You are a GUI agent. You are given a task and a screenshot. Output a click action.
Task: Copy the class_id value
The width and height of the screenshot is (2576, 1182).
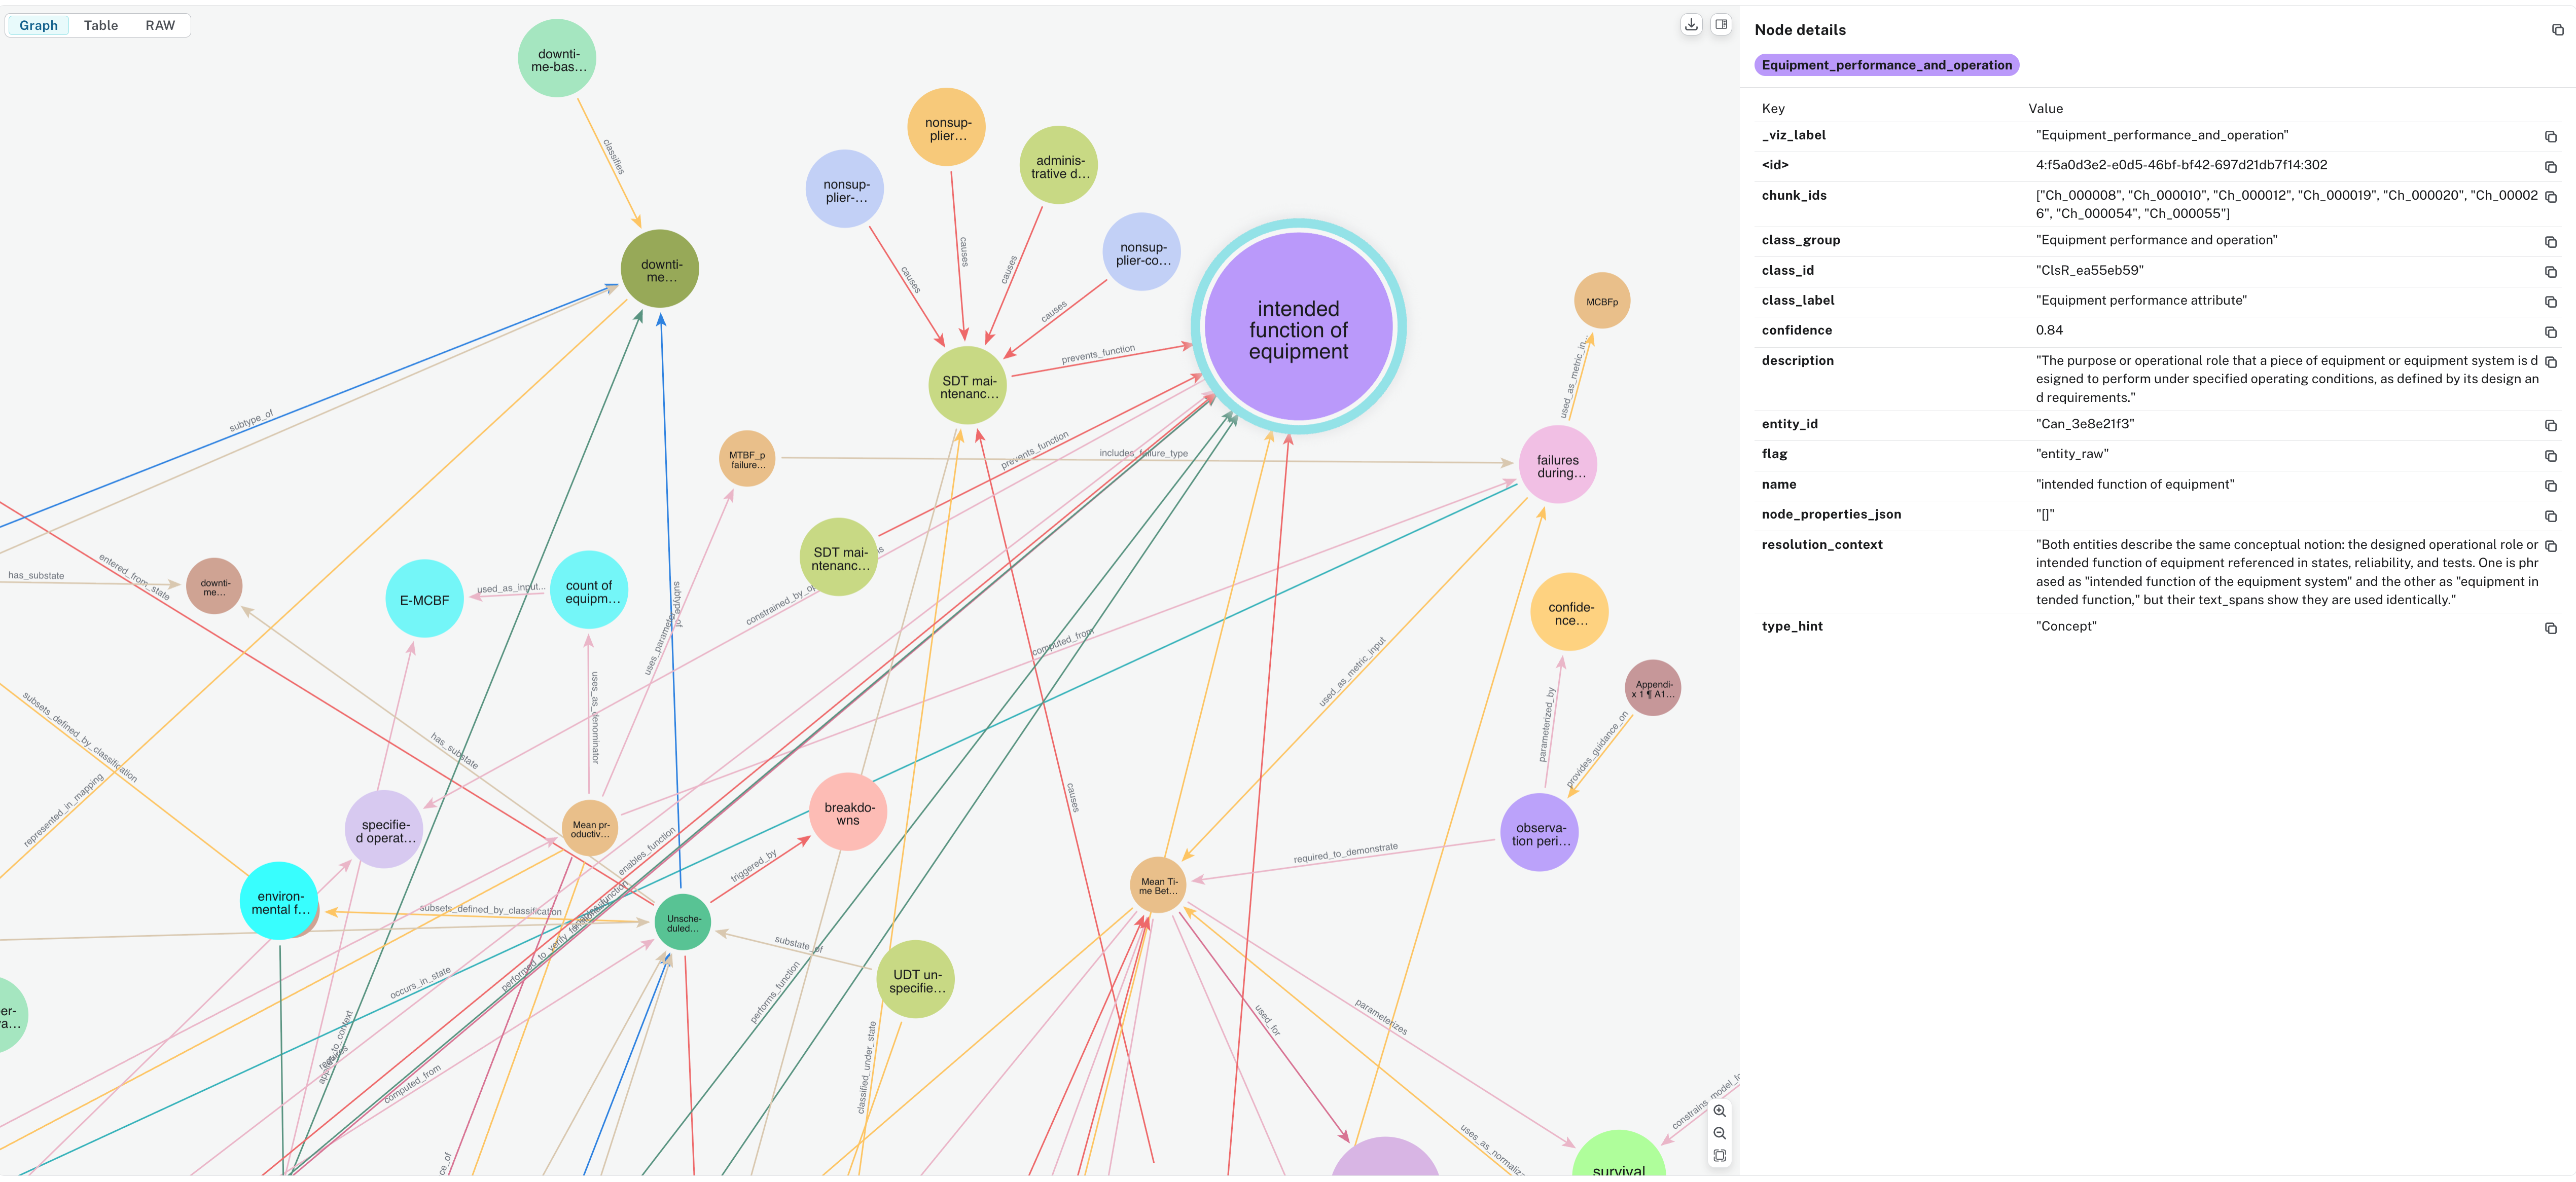coord(2550,272)
